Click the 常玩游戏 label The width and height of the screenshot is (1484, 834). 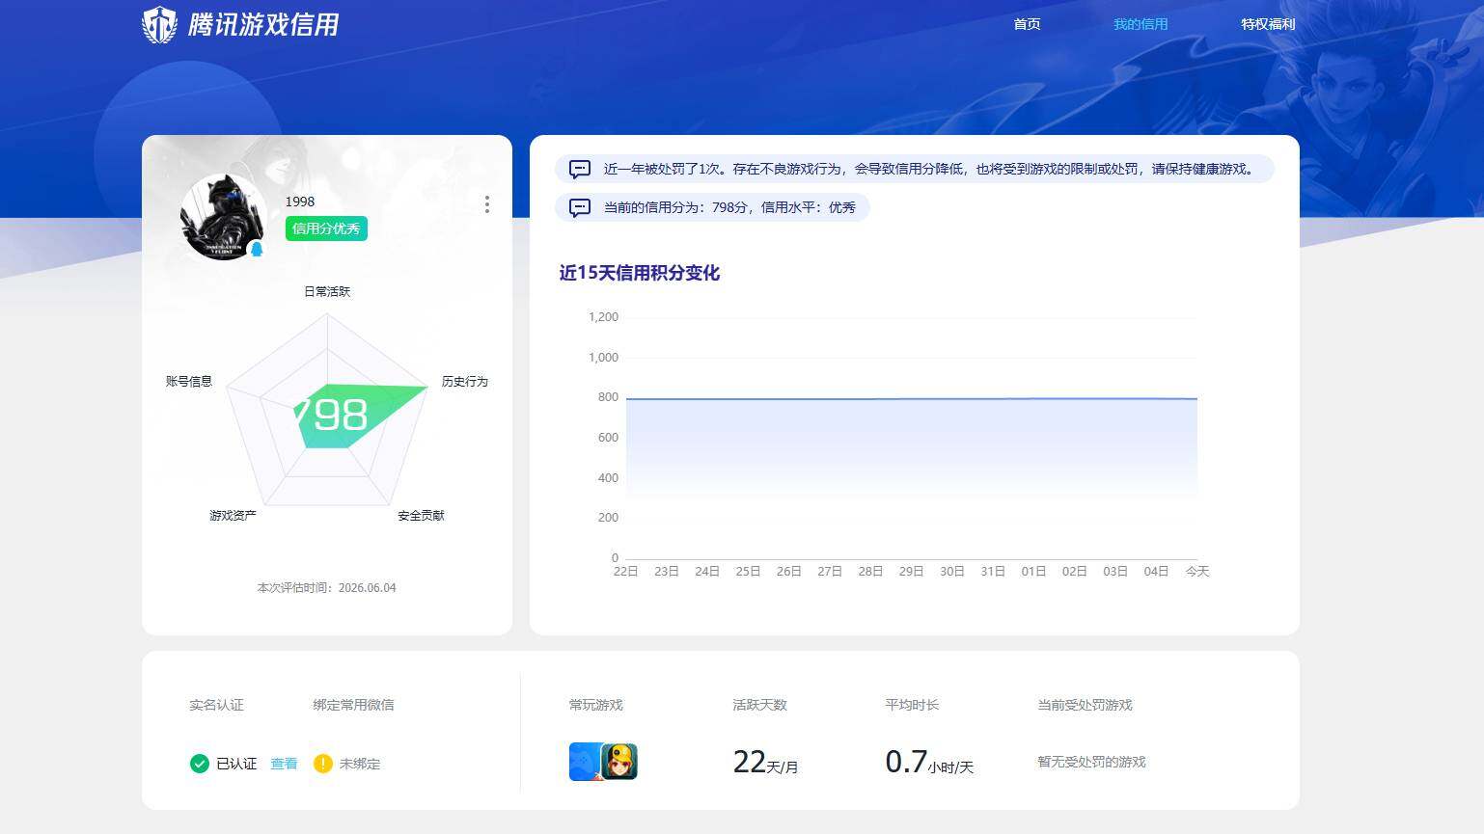coord(596,705)
